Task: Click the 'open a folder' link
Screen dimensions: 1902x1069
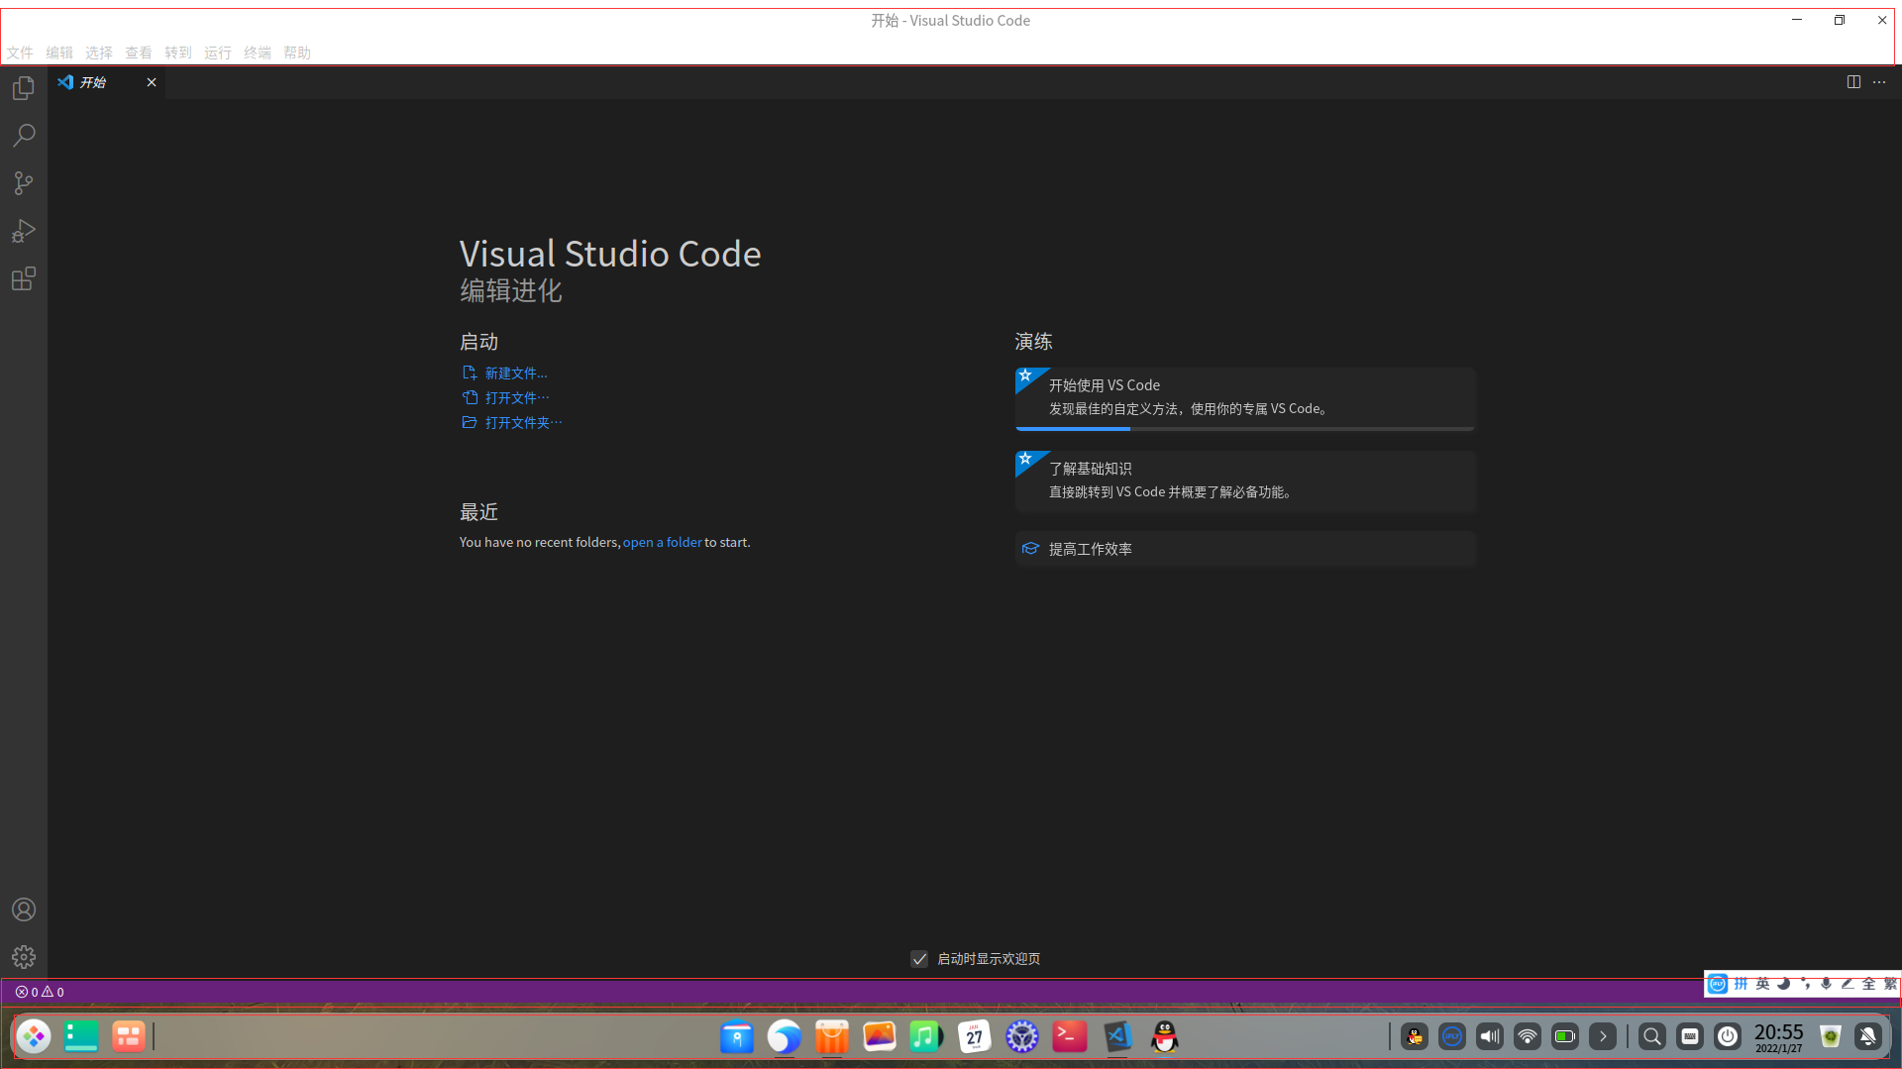Action: pos(662,543)
